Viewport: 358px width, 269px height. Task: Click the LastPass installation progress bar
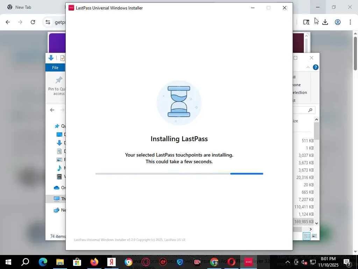coord(179,174)
